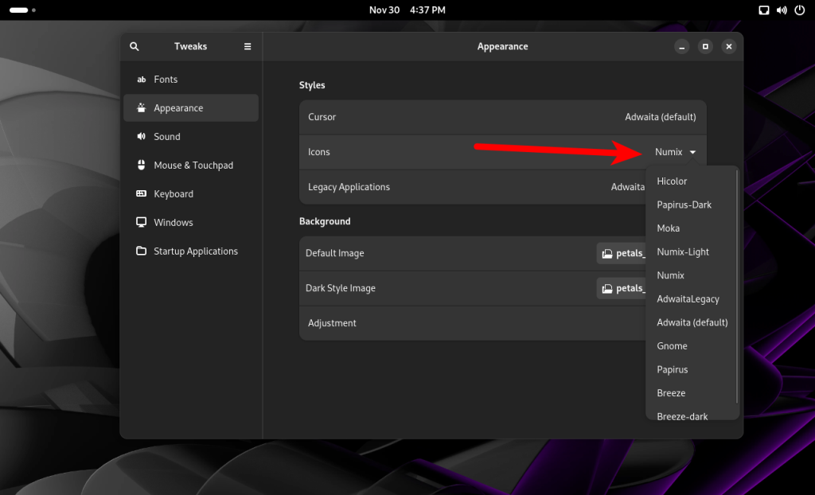This screenshot has height=495, width=815.
Task: Open the Tweaks hamburger menu
Action: pos(248,47)
